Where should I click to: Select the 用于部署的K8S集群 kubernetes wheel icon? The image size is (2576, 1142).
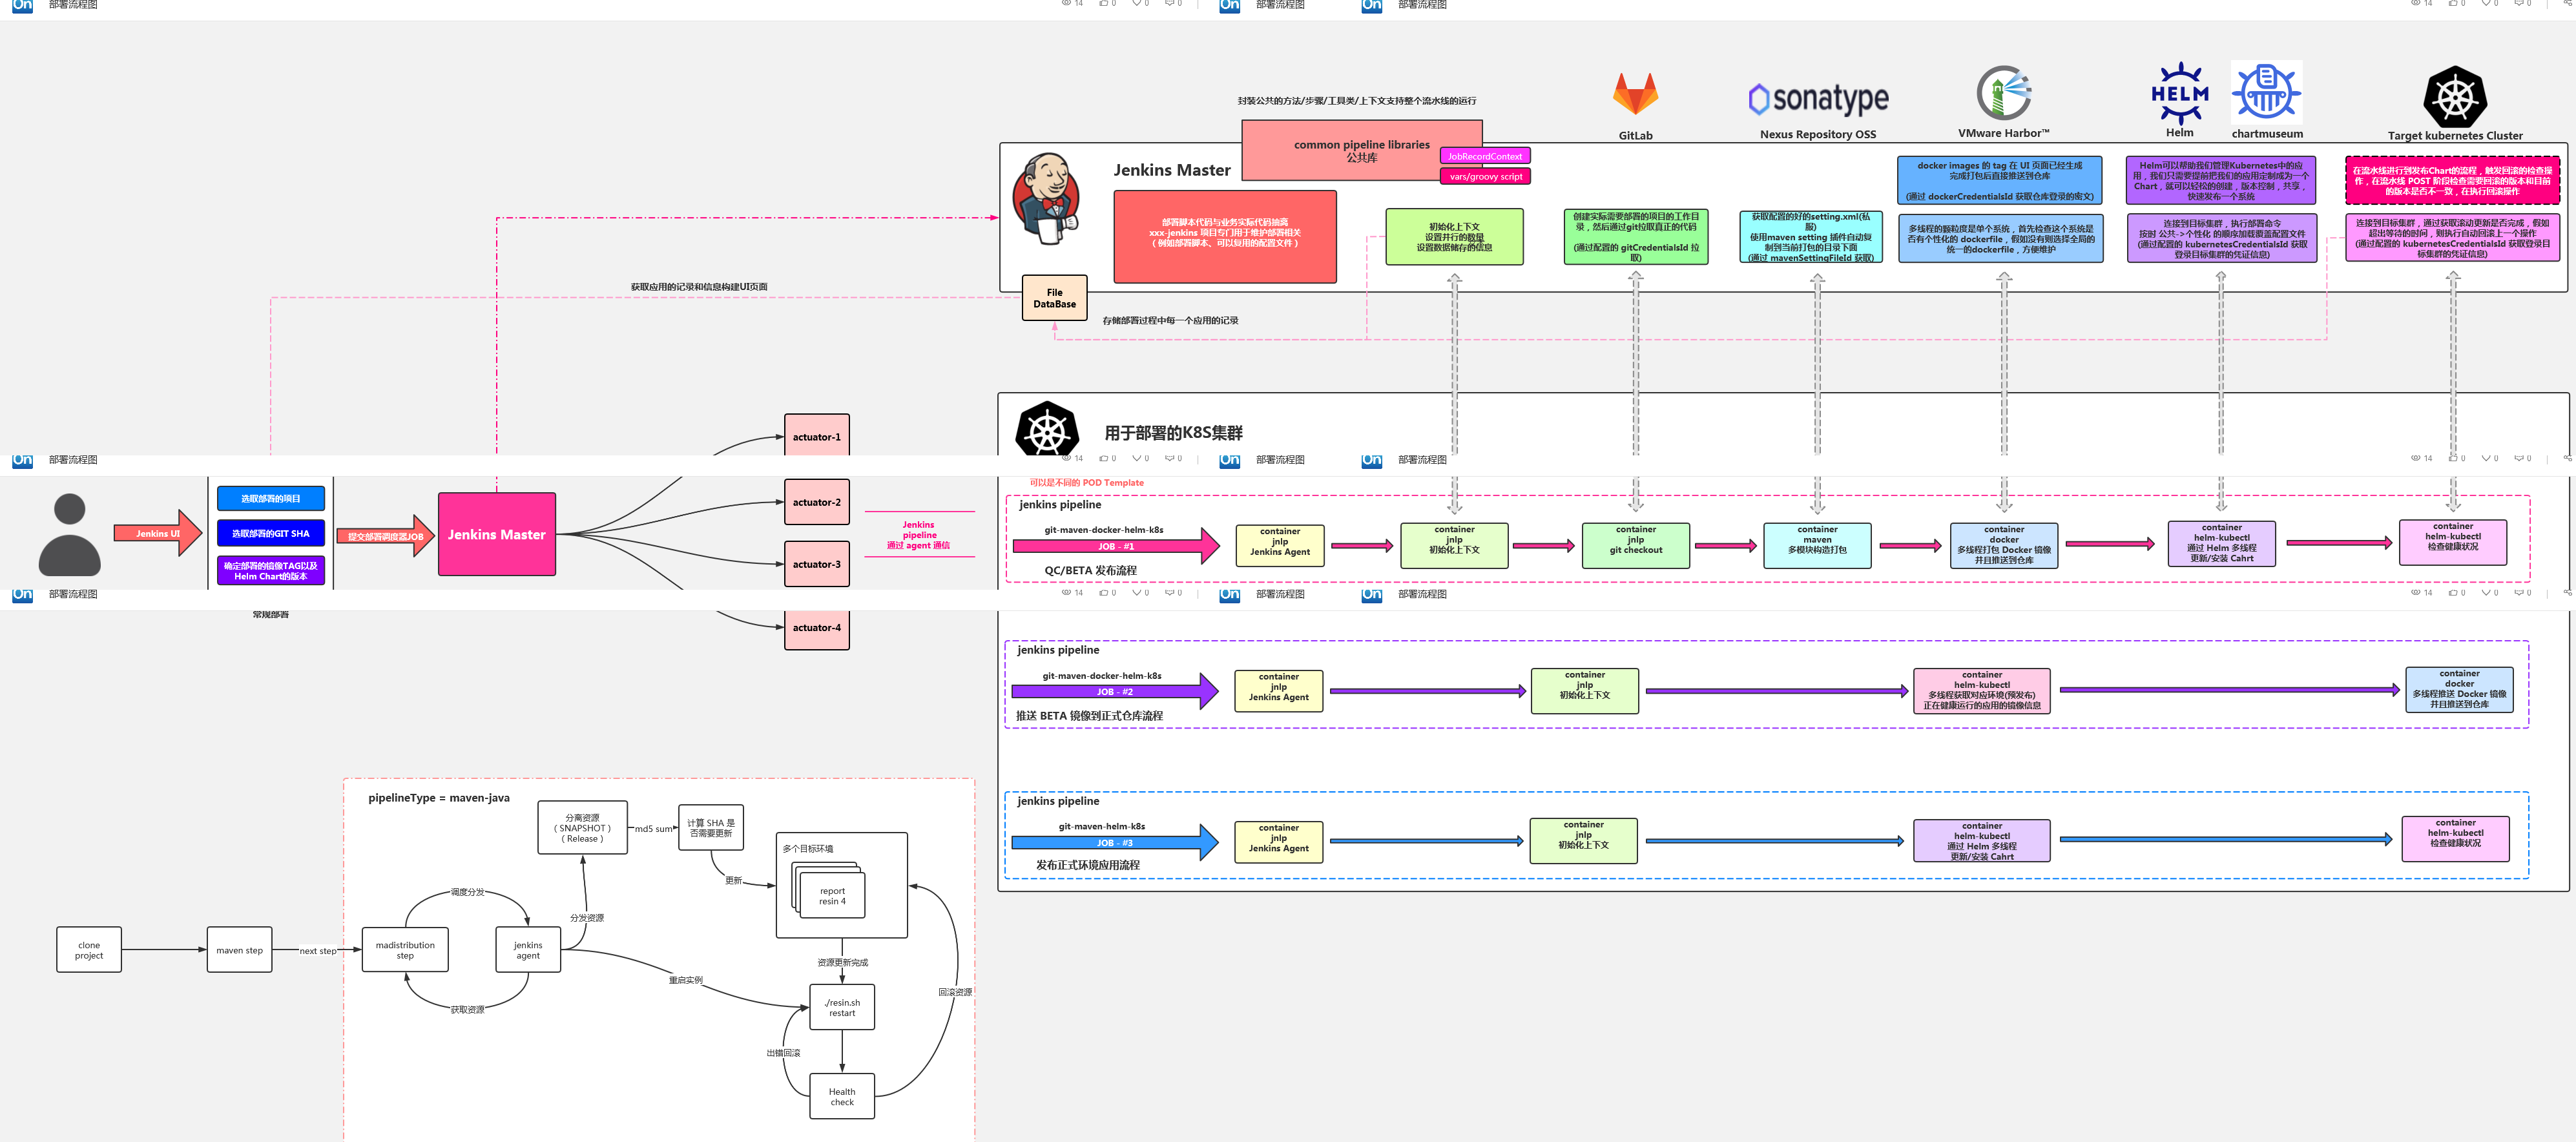[1046, 431]
